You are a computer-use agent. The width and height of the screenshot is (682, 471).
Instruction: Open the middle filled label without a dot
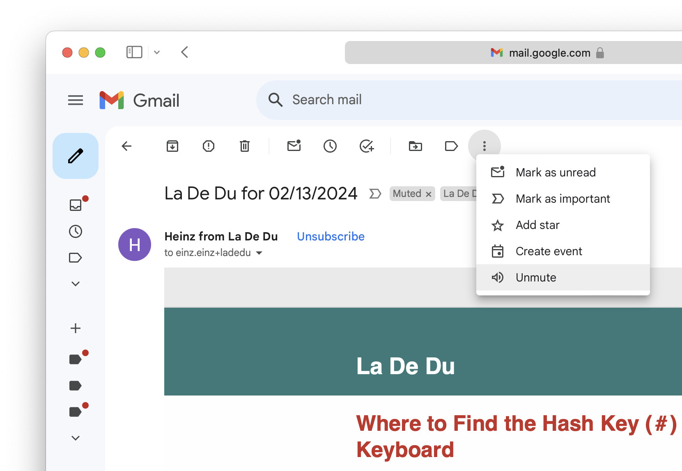[x=76, y=386]
